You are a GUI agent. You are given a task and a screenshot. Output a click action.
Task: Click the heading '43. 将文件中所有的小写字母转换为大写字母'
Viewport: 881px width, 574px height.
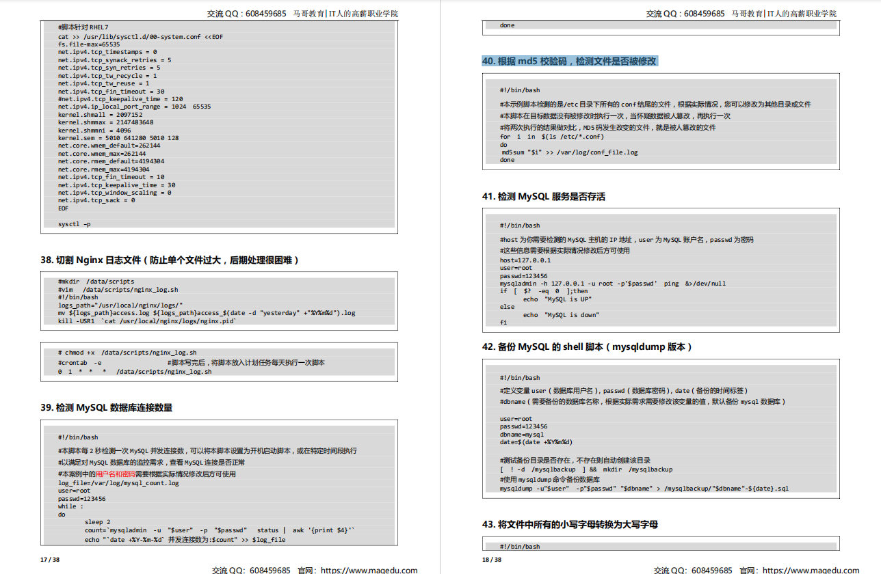point(570,524)
